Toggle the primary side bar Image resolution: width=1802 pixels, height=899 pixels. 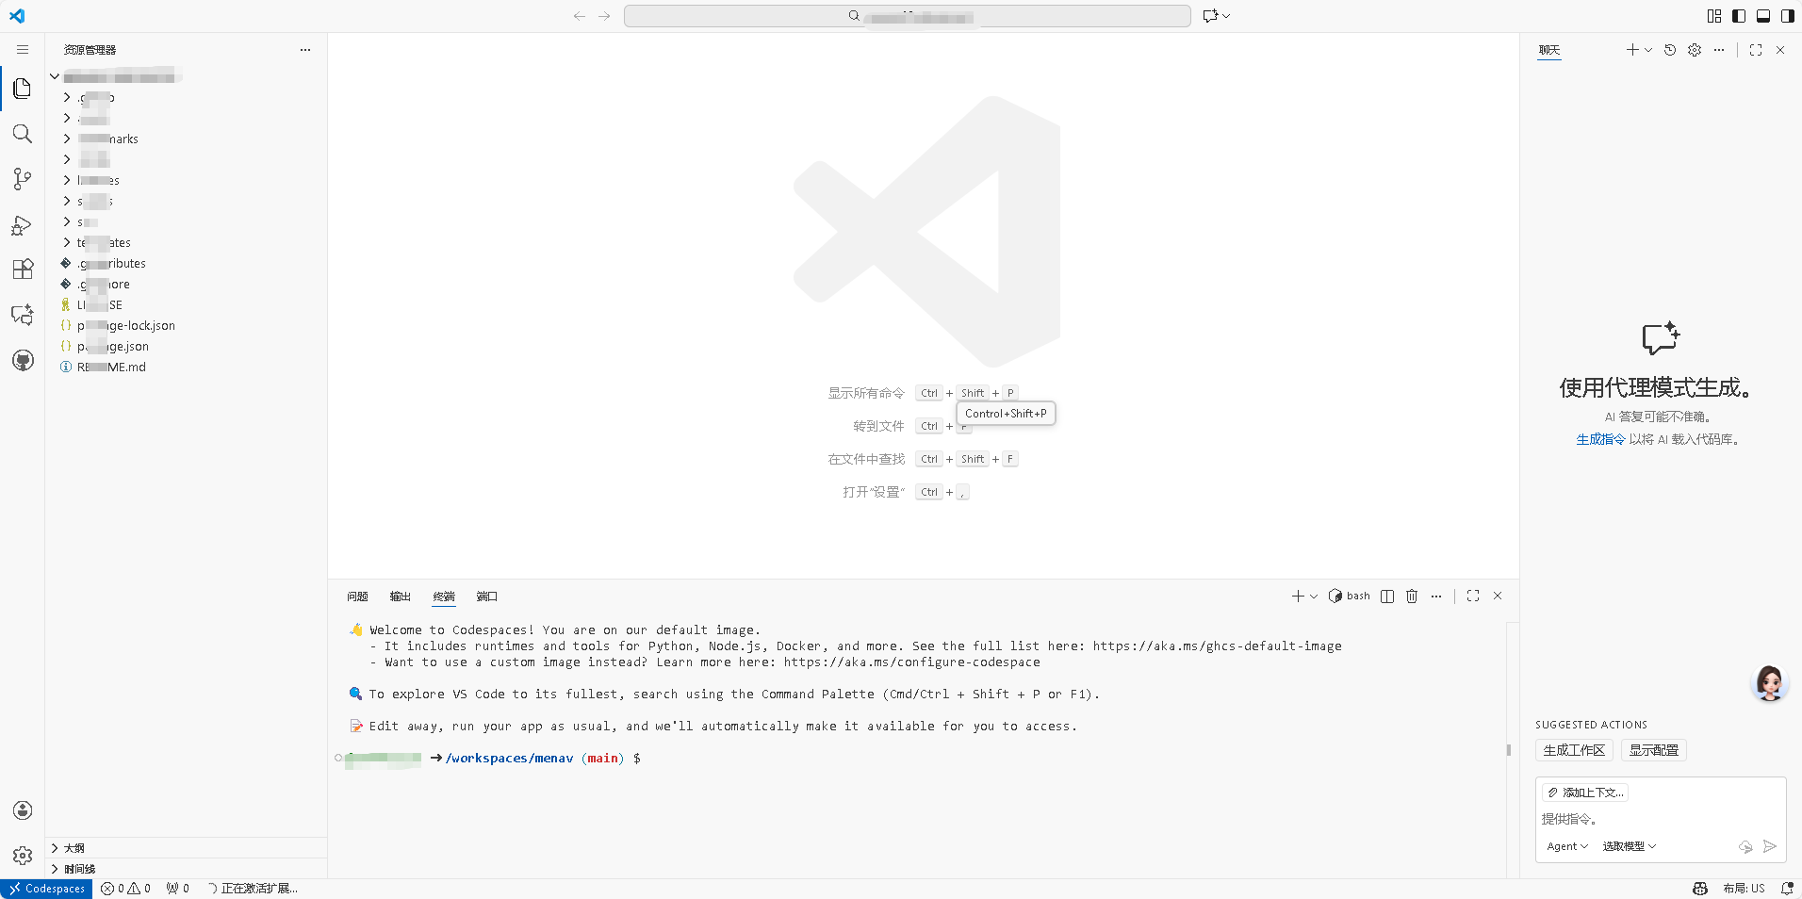click(1739, 16)
